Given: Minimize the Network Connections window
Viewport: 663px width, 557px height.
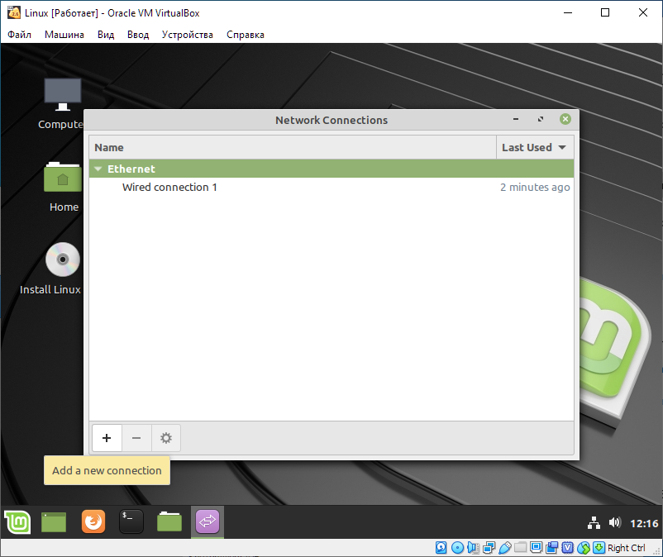Looking at the screenshot, I should click(x=515, y=119).
